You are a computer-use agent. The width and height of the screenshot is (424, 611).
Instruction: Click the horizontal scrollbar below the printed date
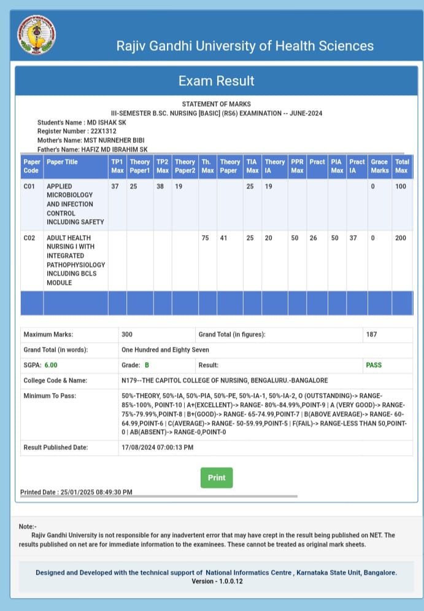[x=159, y=496]
